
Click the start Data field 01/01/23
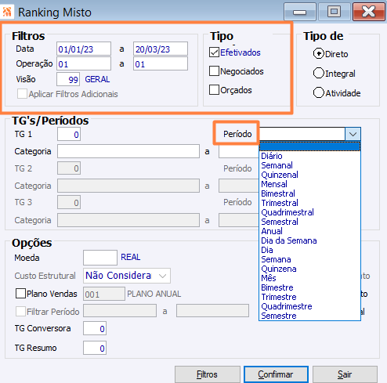tap(84, 49)
